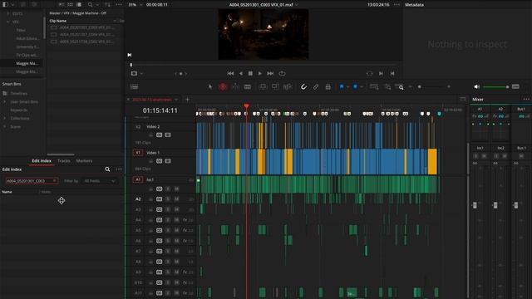Screen dimensions: 532x299
Task: Select the Blade Edit Mode tool
Action: coord(248,86)
